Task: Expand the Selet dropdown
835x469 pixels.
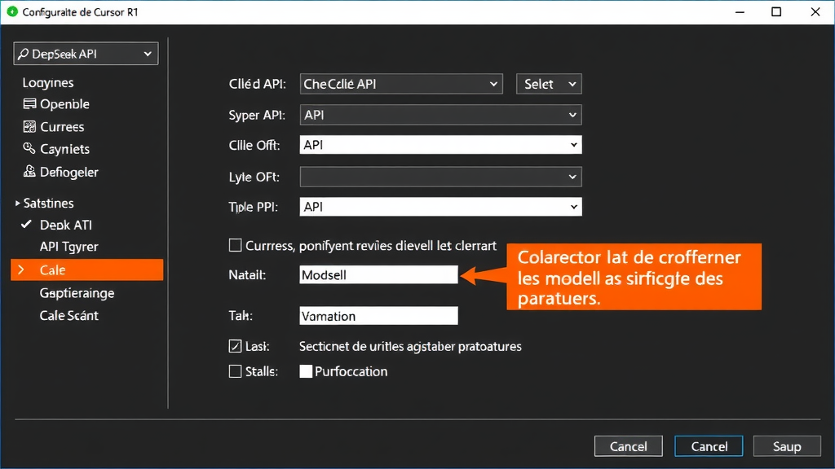Action: click(549, 84)
